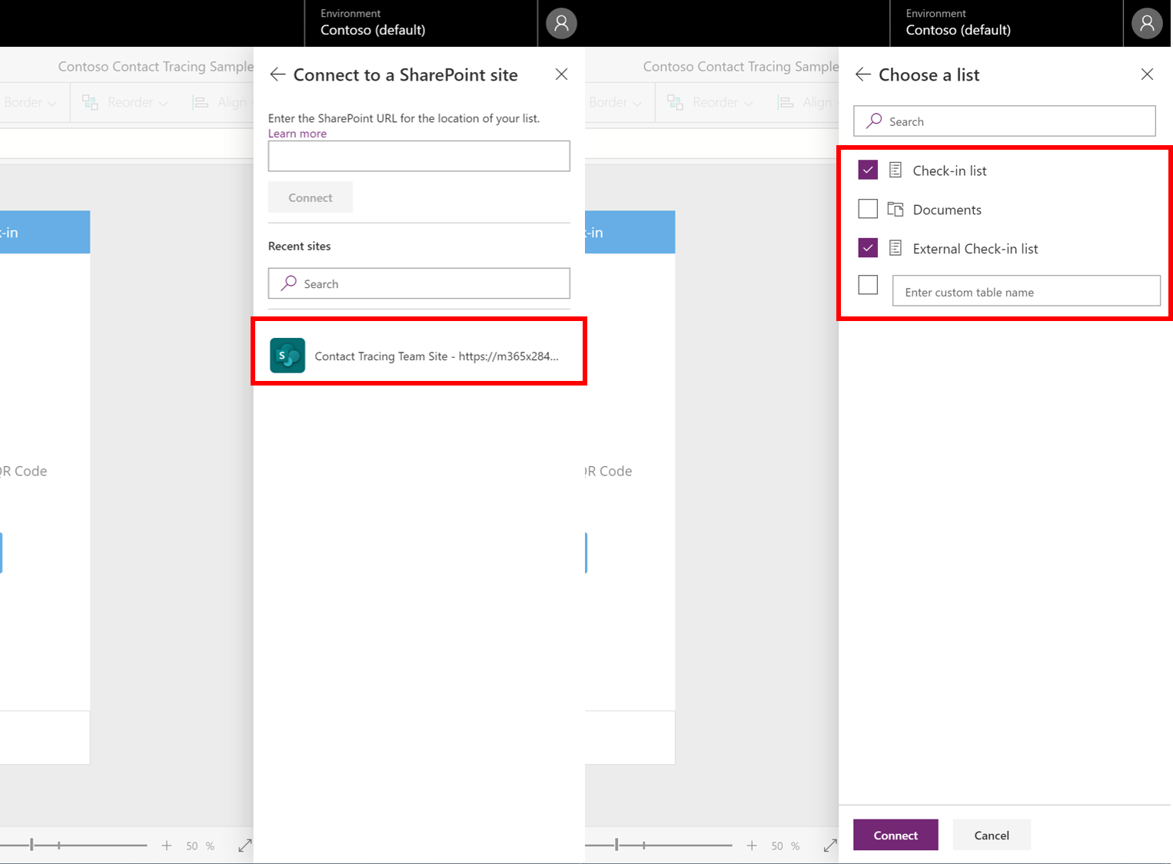1173x864 pixels.
Task: Open the account profile icon on the left header
Action: coord(562,23)
